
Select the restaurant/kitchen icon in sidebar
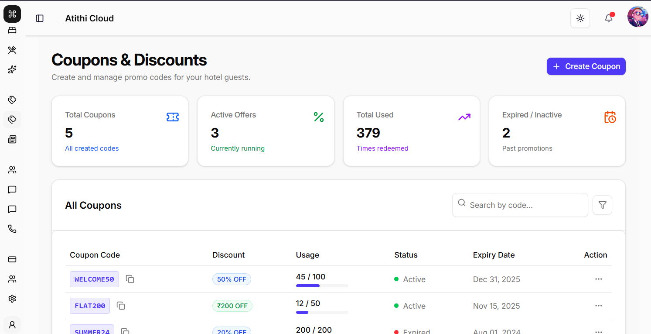pyautogui.click(x=12, y=50)
